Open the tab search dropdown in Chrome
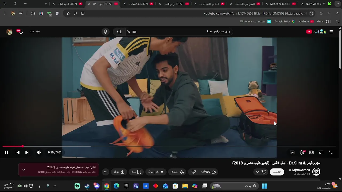Image resolution: width=342 pixels, height=192 pixels. tap(337, 4)
